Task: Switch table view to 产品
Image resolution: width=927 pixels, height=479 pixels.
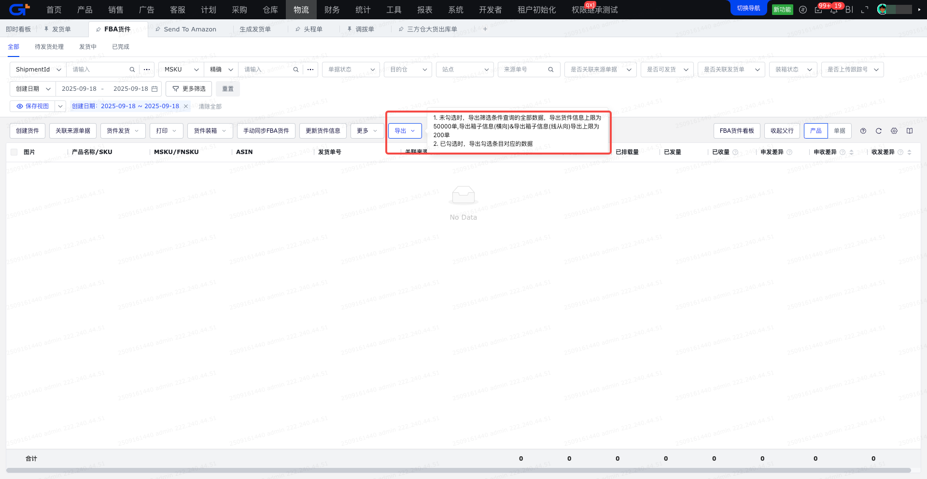Action: [816, 131]
